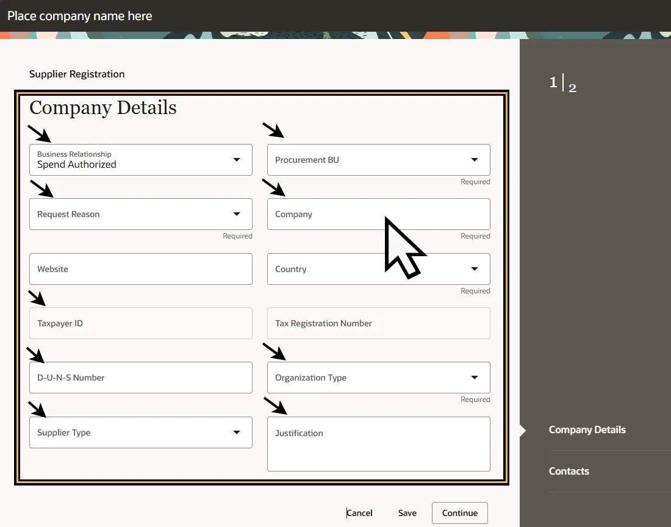Open the Request Reason dropdown
This screenshot has height=527, width=671.
click(237, 214)
